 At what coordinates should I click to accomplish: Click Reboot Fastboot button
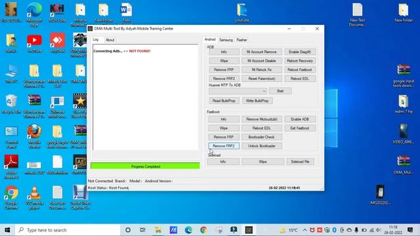click(x=300, y=69)
